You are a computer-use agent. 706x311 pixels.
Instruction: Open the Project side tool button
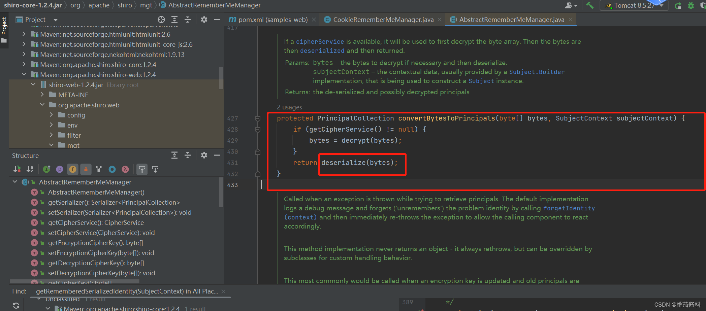pyautogui.click(x=4, y=30)
